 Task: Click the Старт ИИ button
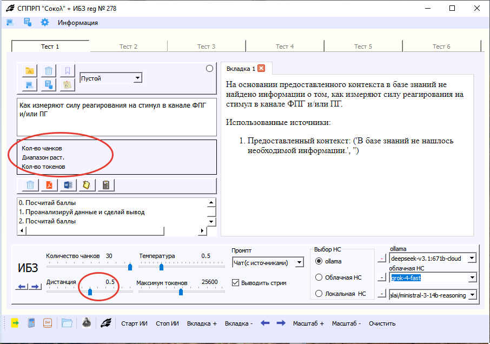[x=134, y=323]
